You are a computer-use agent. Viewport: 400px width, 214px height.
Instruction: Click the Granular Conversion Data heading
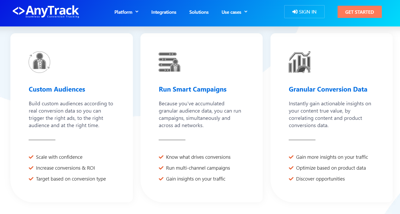pos(328,89)
